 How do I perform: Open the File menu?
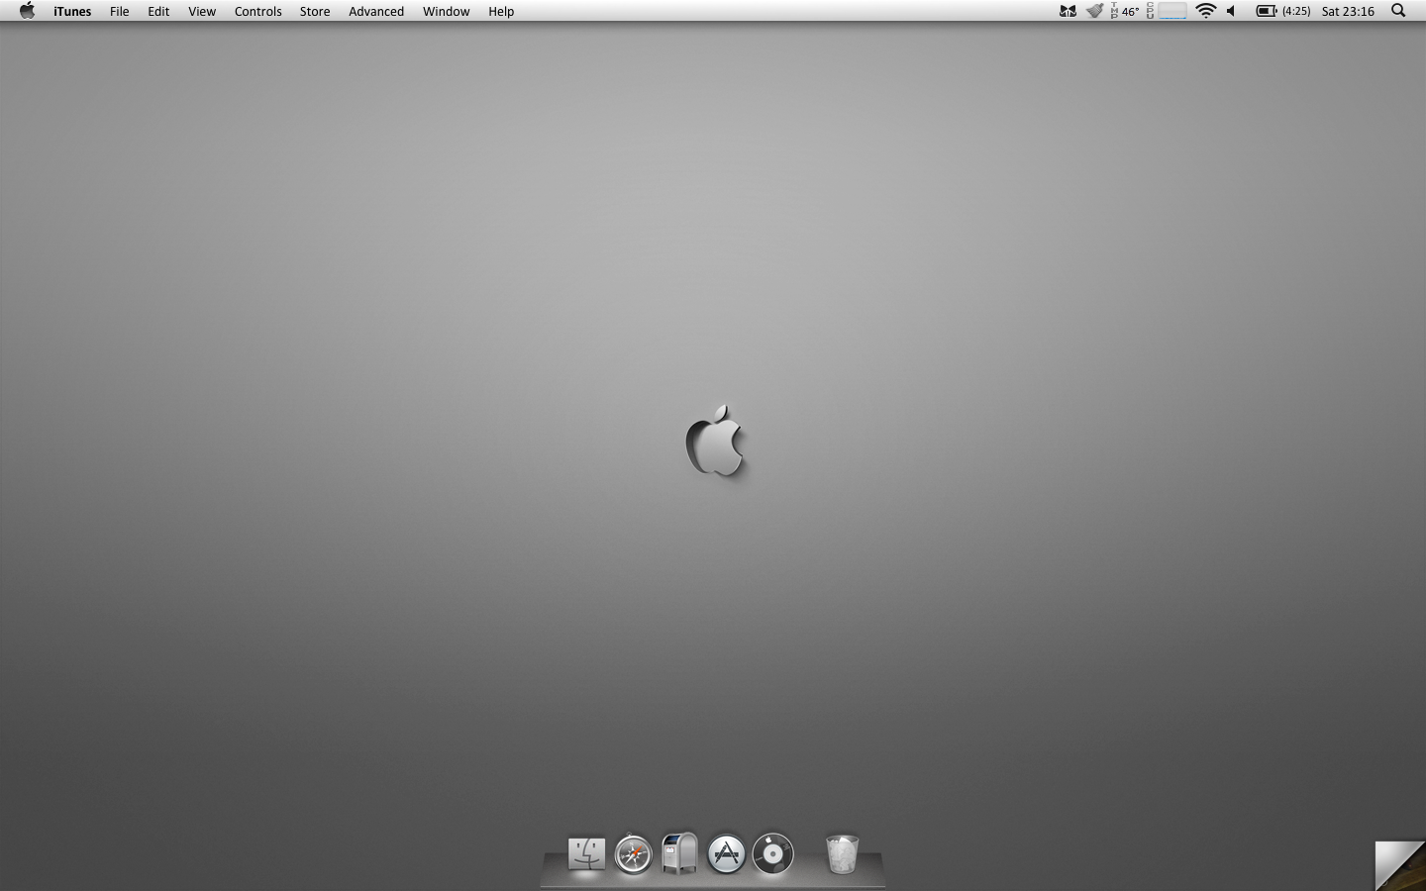click(x=119, y=11)
